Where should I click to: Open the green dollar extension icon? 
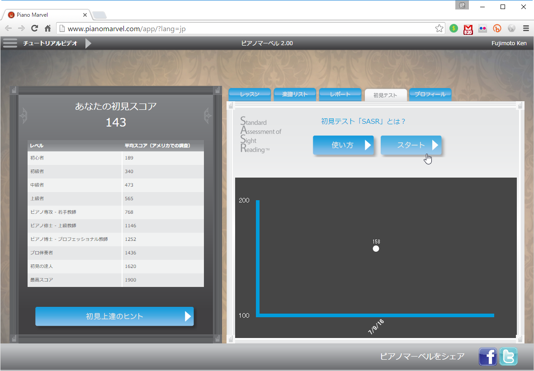tap(454, 28)
